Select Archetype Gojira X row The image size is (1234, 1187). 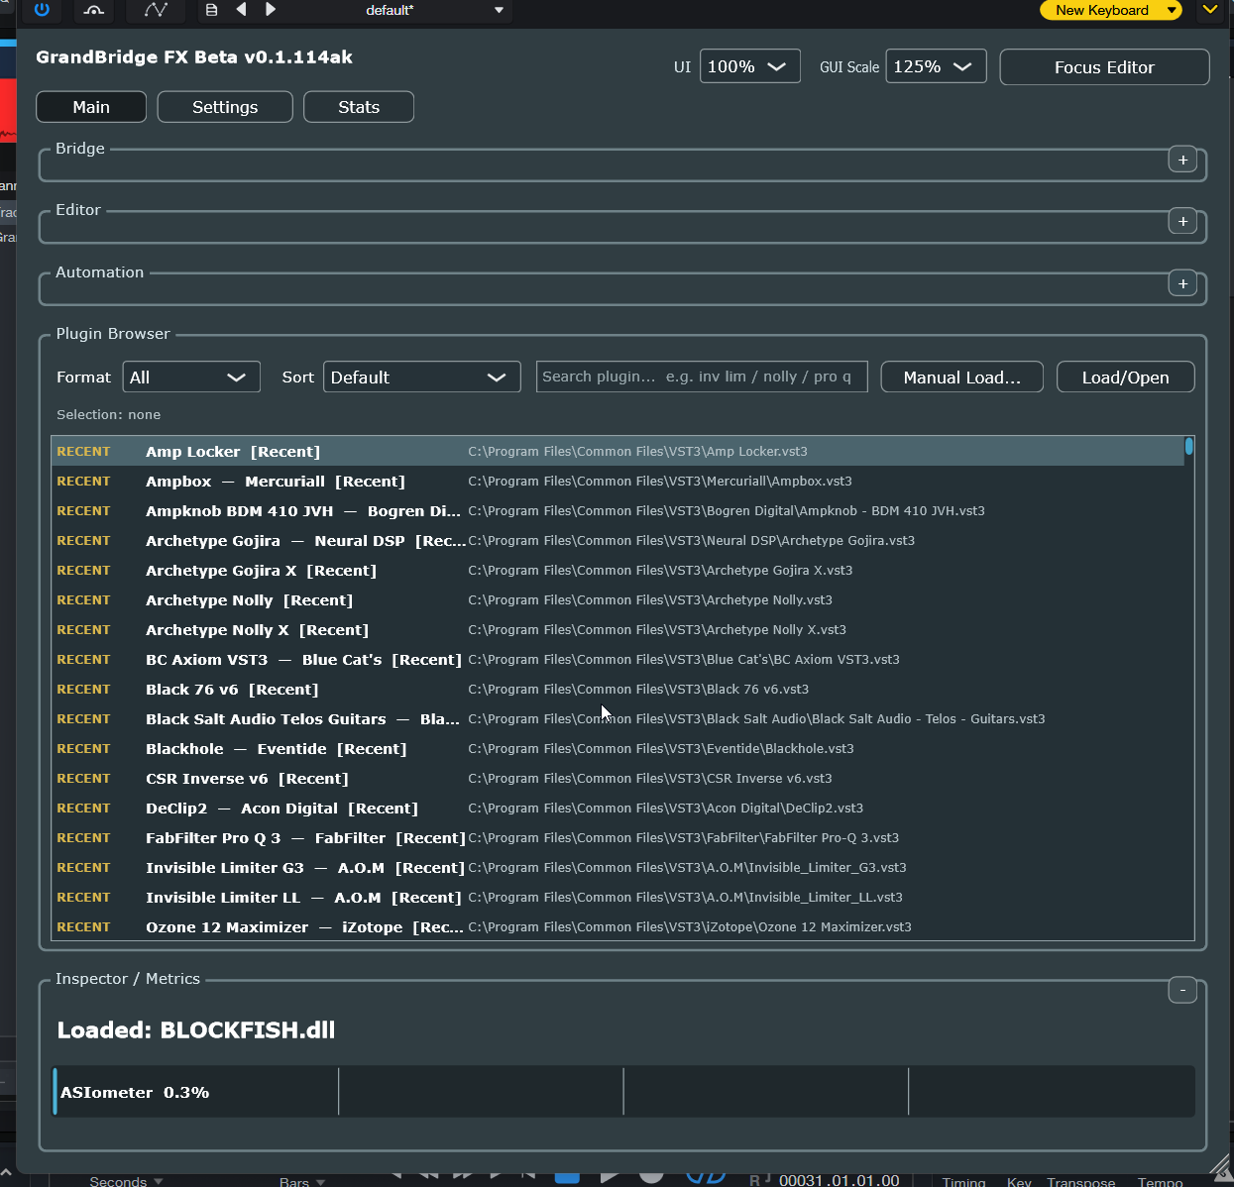pyautogui.click(x=617, y=570)
